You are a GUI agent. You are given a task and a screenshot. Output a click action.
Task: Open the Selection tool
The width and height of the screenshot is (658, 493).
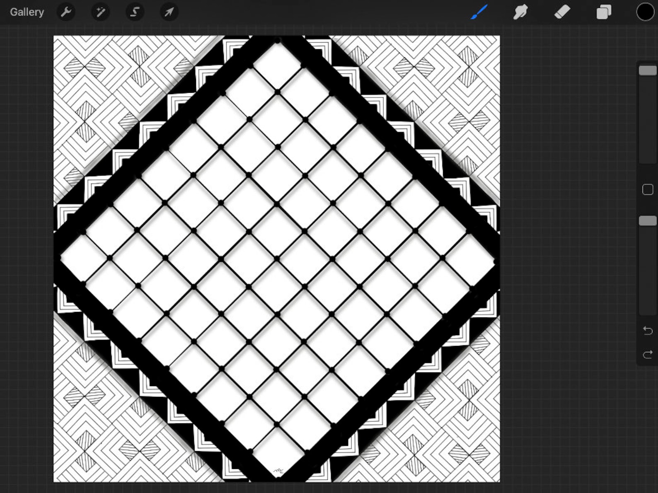[x=135, y=12]
